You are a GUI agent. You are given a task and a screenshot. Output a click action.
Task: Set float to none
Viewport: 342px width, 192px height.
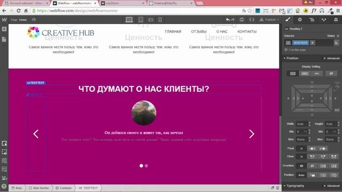301,148
